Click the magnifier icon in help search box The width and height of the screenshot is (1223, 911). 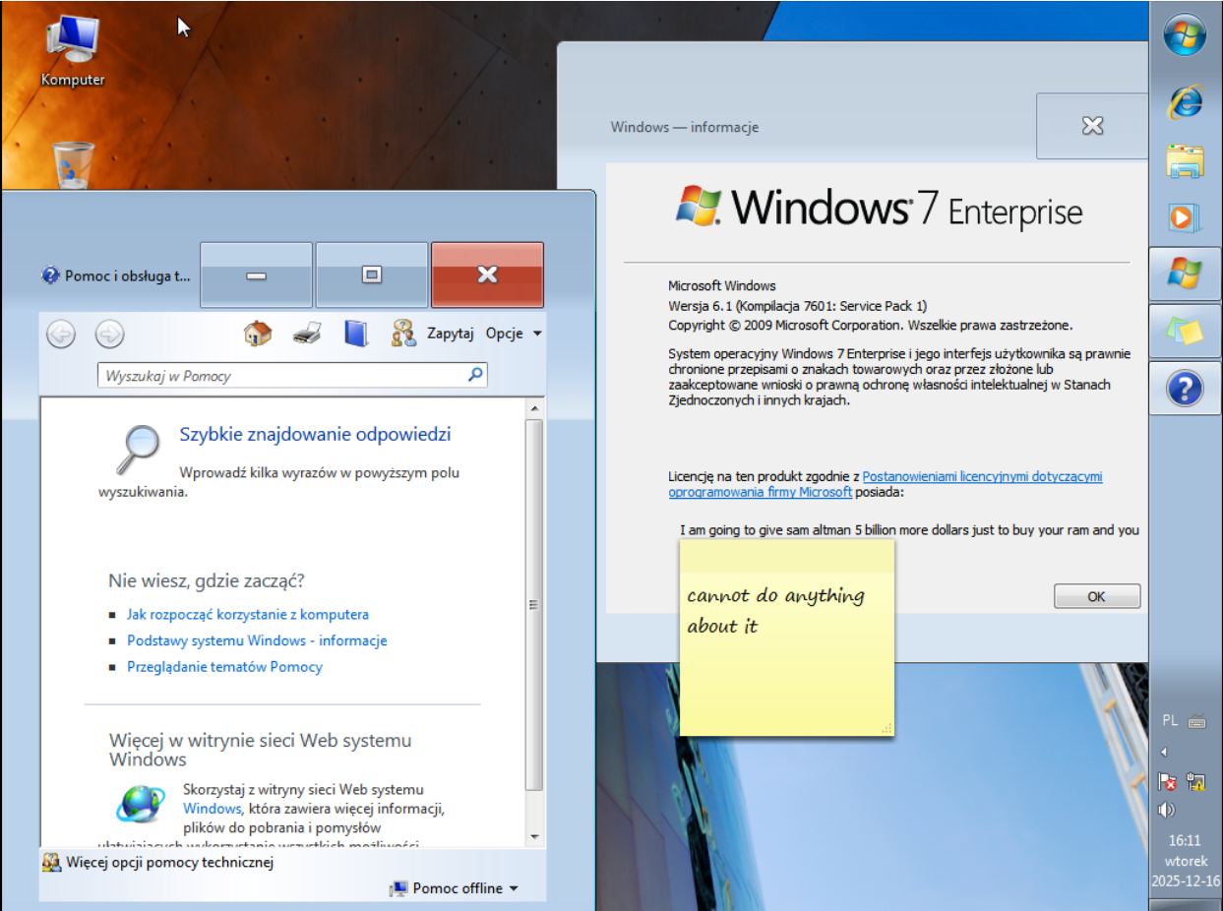(x=475, y=375)
